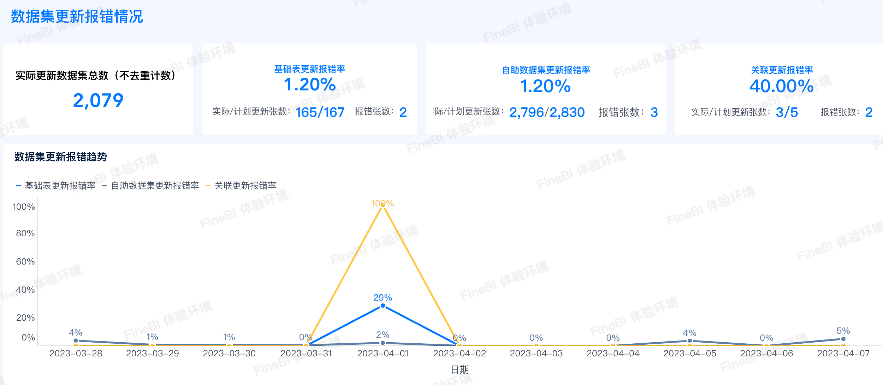Click the 数据集更新报错趋势 chart title
The image size is (883, 385).
[60, 156]
